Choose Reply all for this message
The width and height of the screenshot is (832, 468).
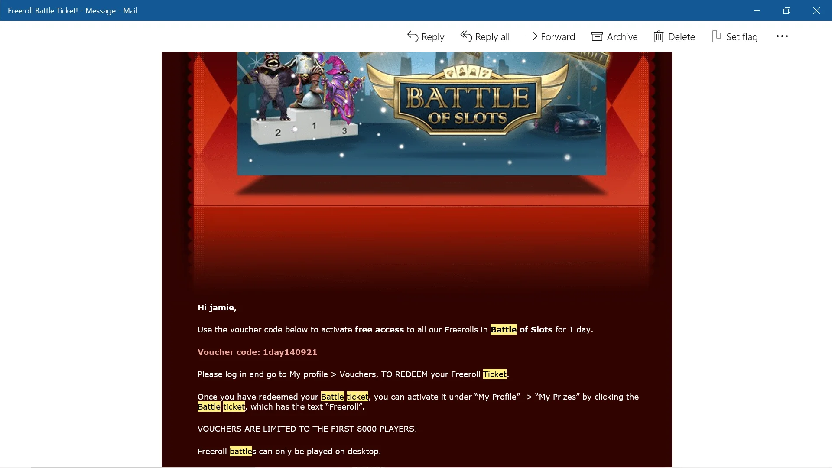(485, 37)
